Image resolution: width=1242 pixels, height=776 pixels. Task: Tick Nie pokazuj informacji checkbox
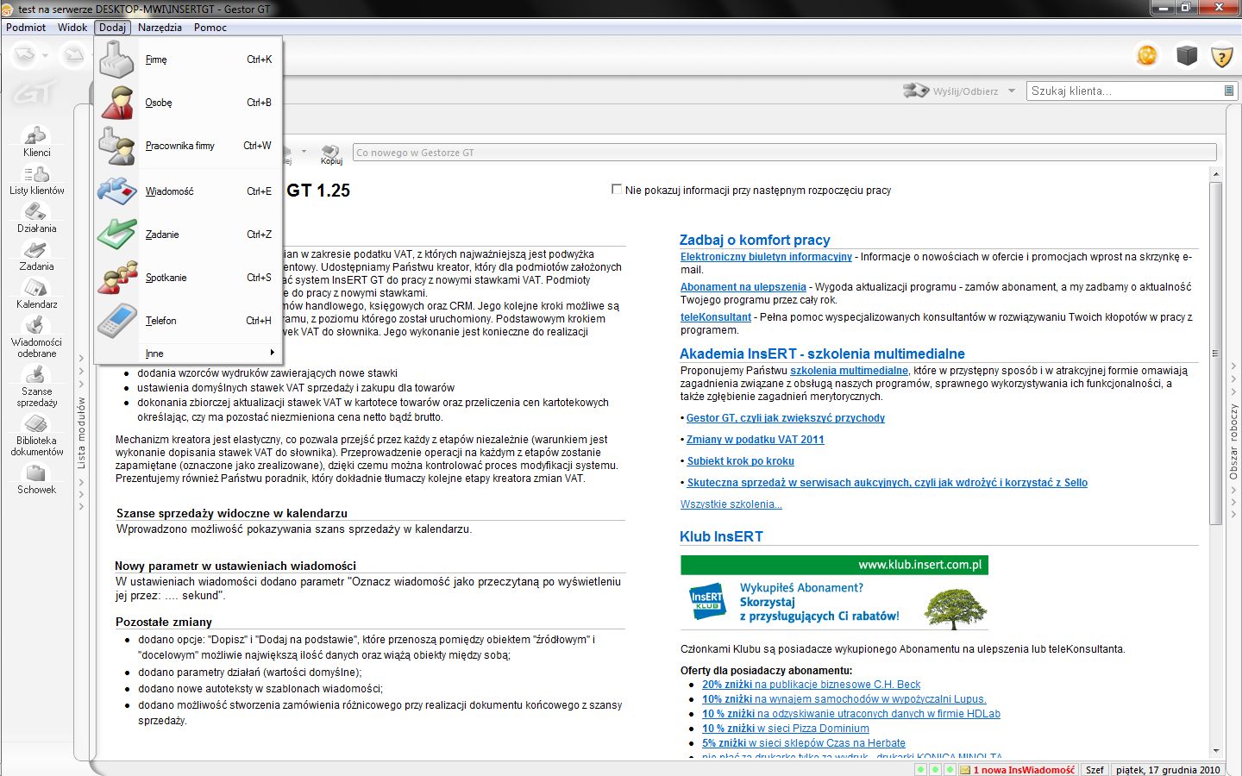pos(616,189)
